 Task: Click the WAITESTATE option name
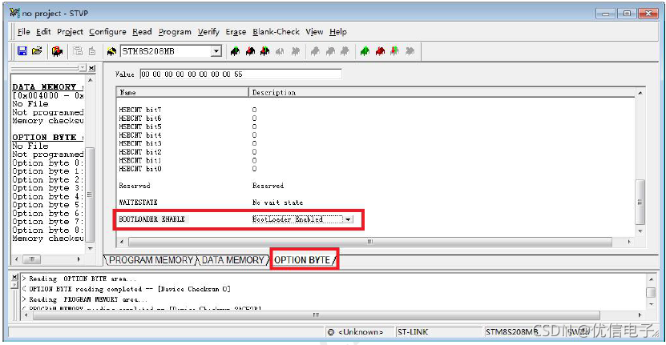coord(138,203)
